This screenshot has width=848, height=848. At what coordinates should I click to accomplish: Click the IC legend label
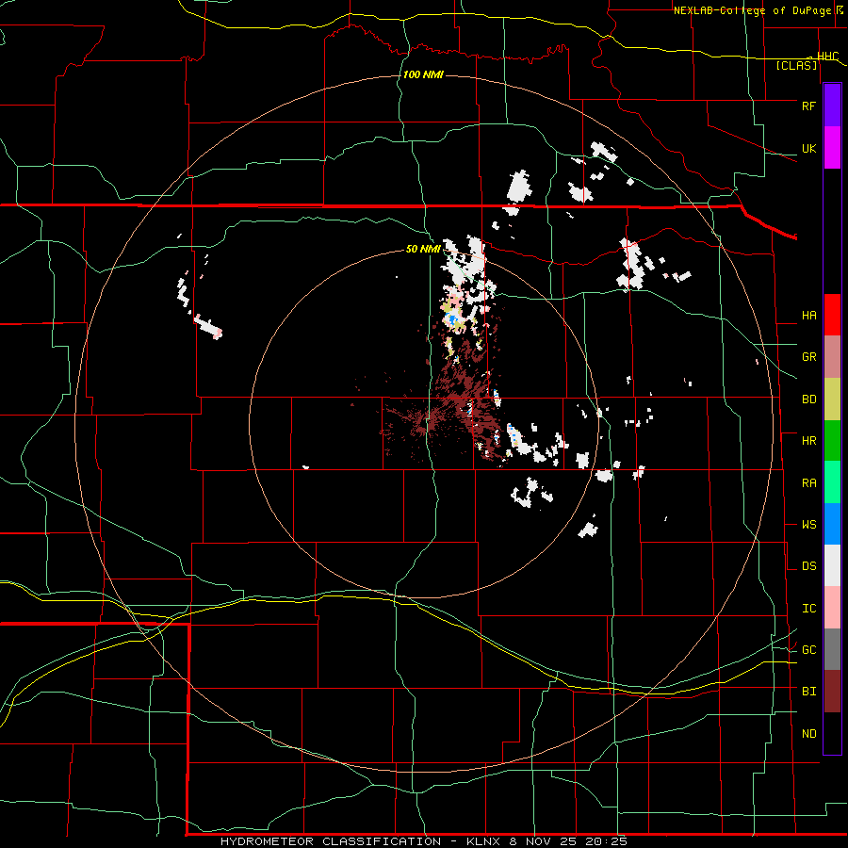pos(808,609)
